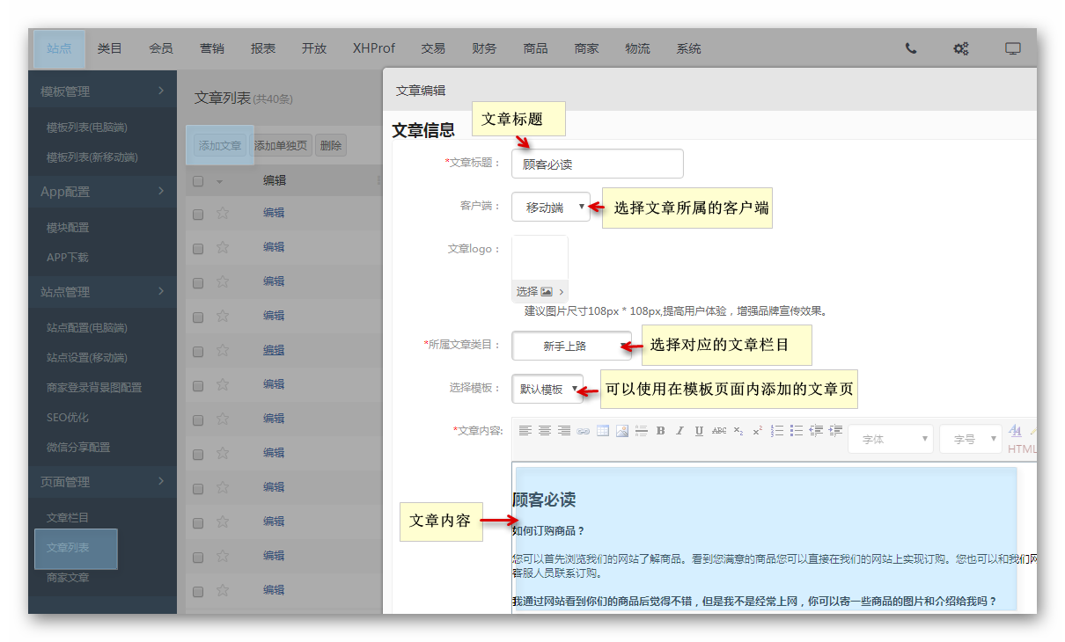This screenshot has width=1065, height=642.
Task: Toggle the select-all checkbox in list header
Action: 198,181
